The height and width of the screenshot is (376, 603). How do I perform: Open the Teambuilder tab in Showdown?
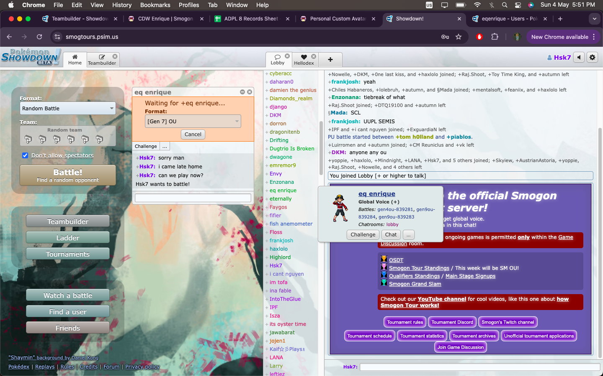[x=102, y=60]
